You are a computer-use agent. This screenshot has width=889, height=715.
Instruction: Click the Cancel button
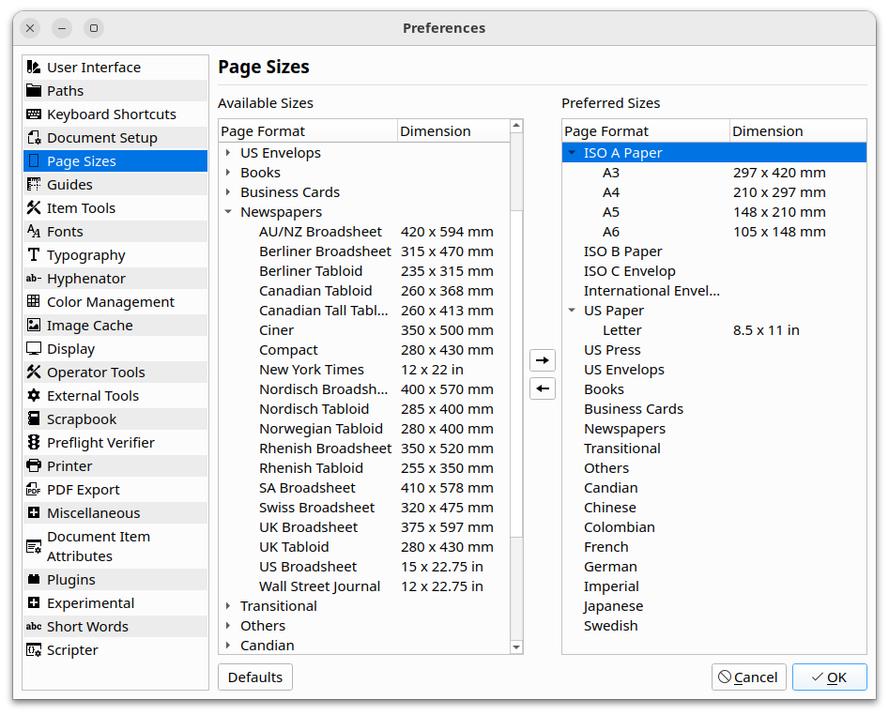pos(748,677)
